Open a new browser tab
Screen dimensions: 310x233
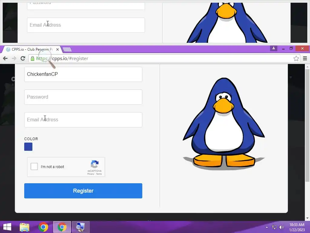click(67, 49)
